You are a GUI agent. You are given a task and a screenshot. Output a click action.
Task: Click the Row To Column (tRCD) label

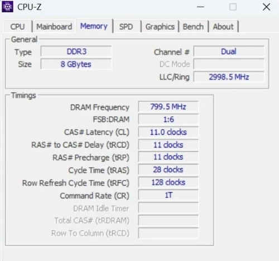point(90,233)
